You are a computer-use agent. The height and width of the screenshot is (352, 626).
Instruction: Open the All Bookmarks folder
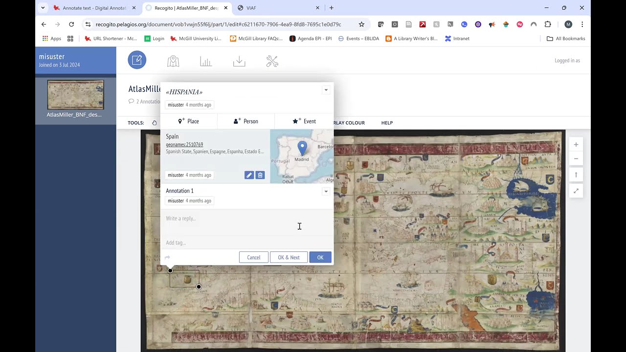pyautogui.click(x=566, y=39)
